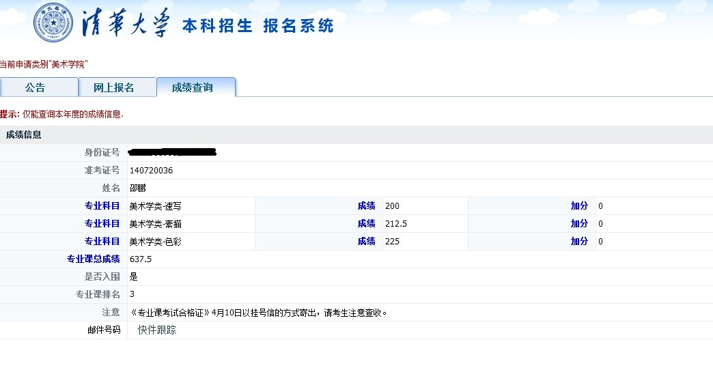
Task: Click the 专业课总成绩 label
Action: [93, 259]
